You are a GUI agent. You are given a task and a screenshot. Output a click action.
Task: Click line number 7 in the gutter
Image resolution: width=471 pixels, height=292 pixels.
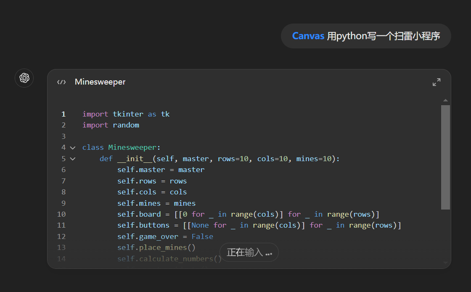pyautogui.click(x=64, y=181)
